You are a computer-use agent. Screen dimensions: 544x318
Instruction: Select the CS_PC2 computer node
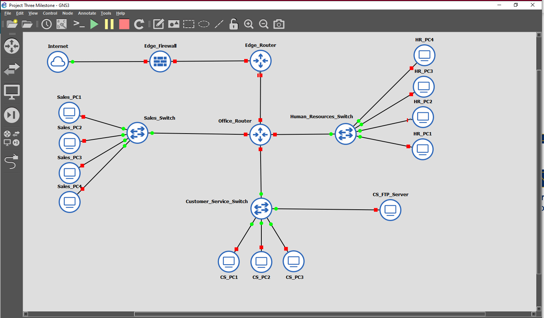pyautogui.click(x=261, y=262)
